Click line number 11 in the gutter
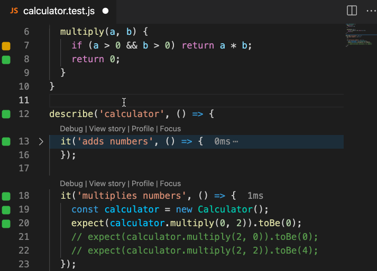Screen dimensions: 377x271 click(24, 100)
